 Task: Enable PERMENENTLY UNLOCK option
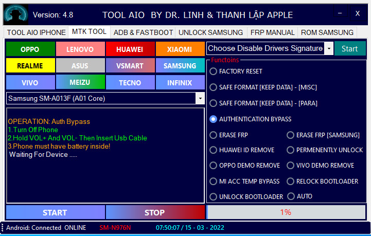click(x=325, y=150)
